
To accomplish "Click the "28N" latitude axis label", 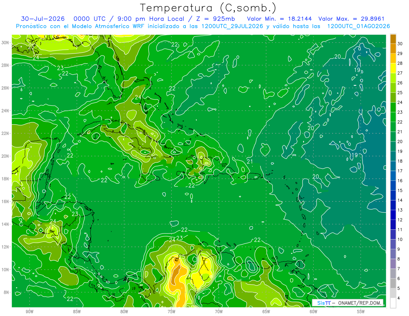I will click(x=6, y=65).
